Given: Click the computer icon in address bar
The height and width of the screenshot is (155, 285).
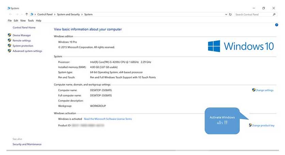Looking at the screenshot, I should [32, 14].
